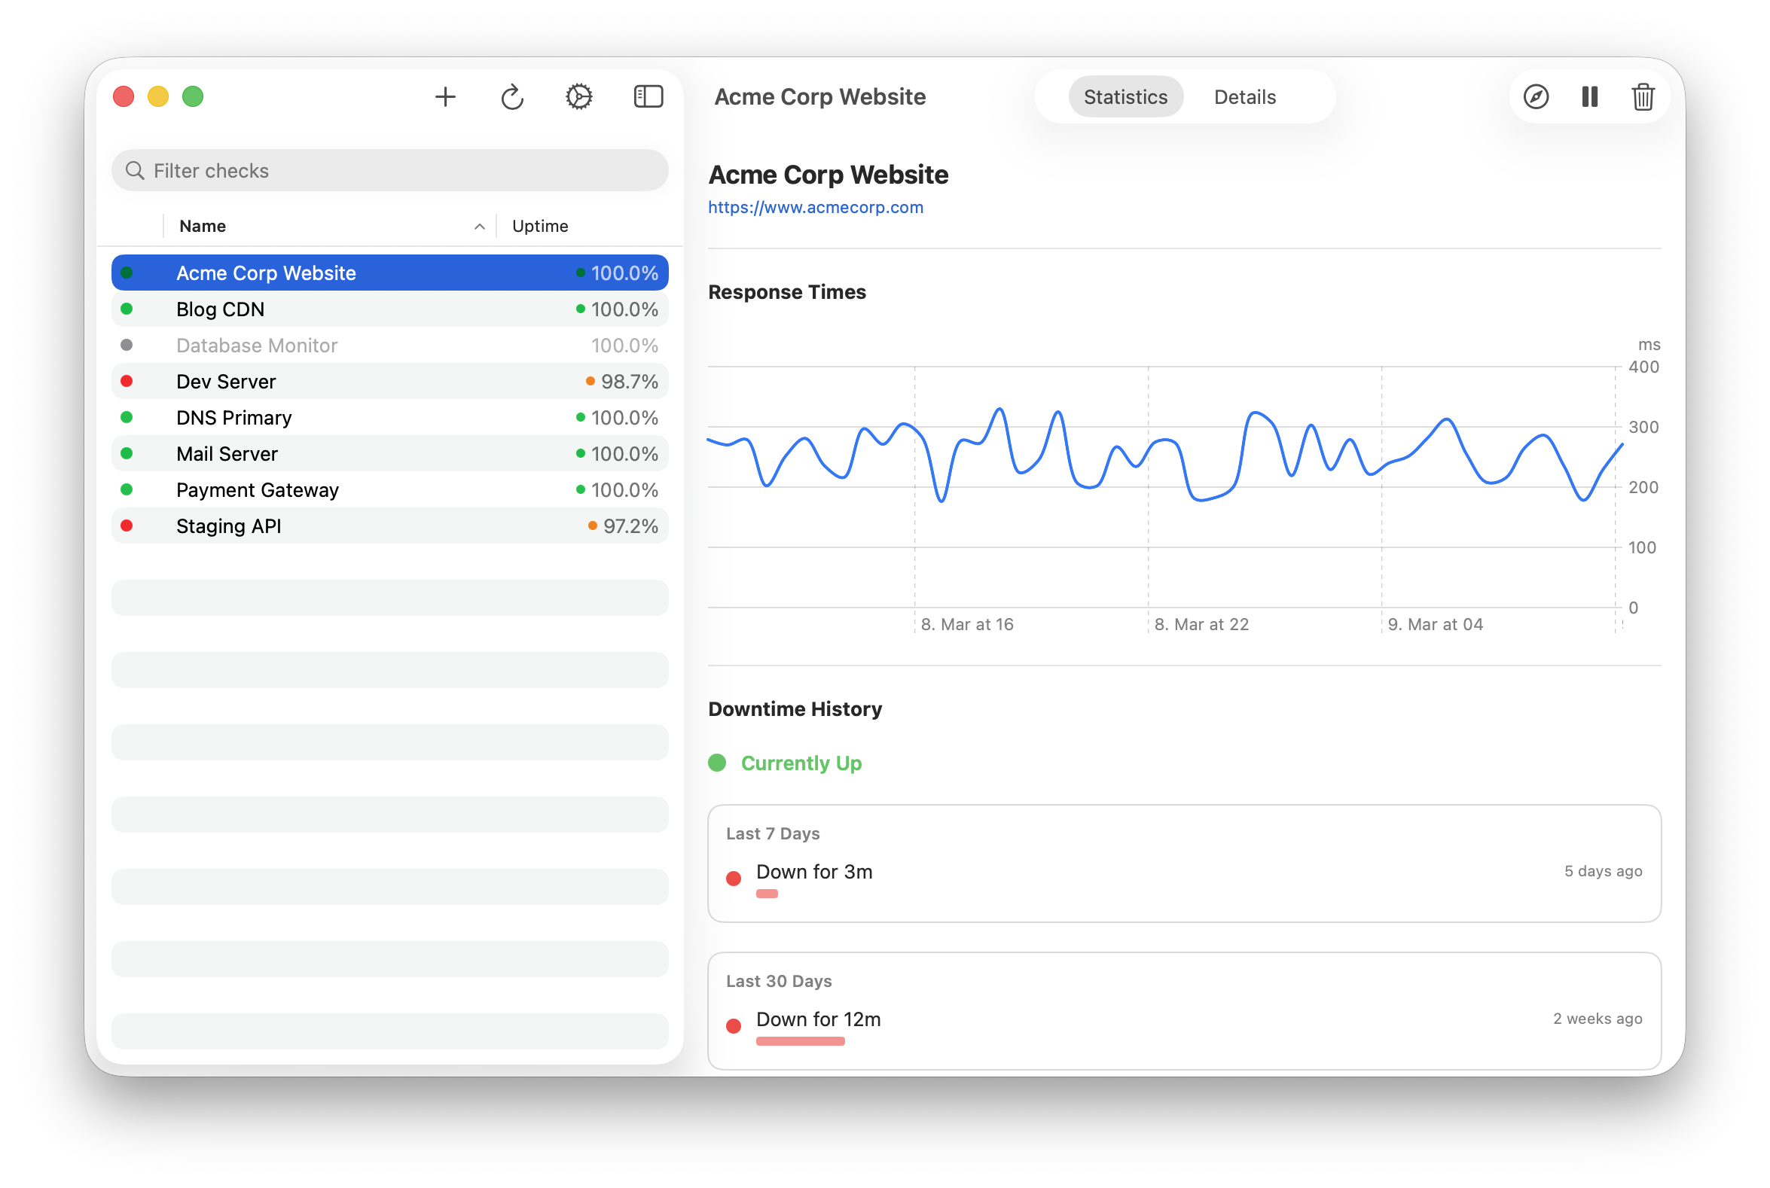Screen dimensions: 1770x1188
Task: Open the acmecorp.com URL link
Action: (815, 208)
